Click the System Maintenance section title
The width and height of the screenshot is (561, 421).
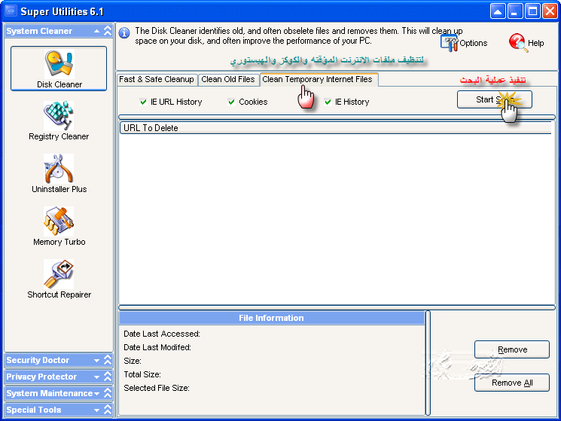coord(50,393)
